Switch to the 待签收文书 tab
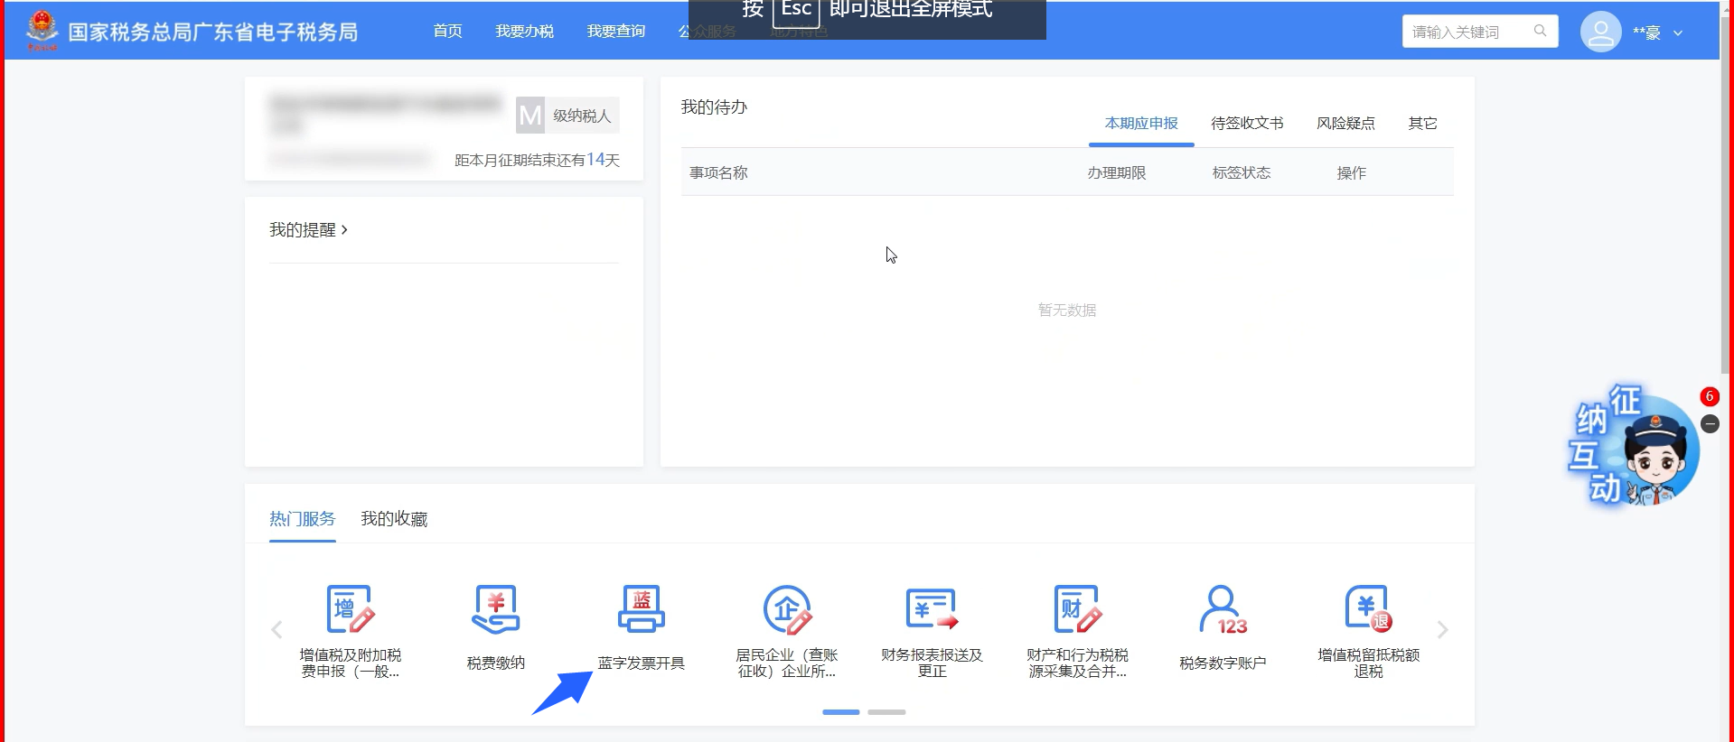The height and width of the screenshot is (742, 1734). click(1247, 123)
